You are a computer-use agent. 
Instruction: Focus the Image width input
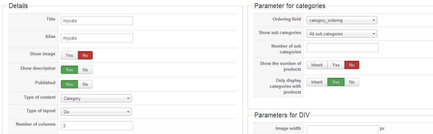pos(342,130)
